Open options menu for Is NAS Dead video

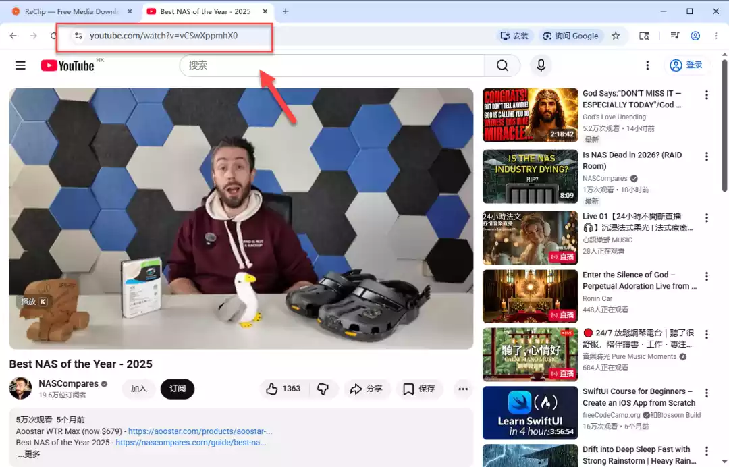pyautogui.click(x=707, y=157)
